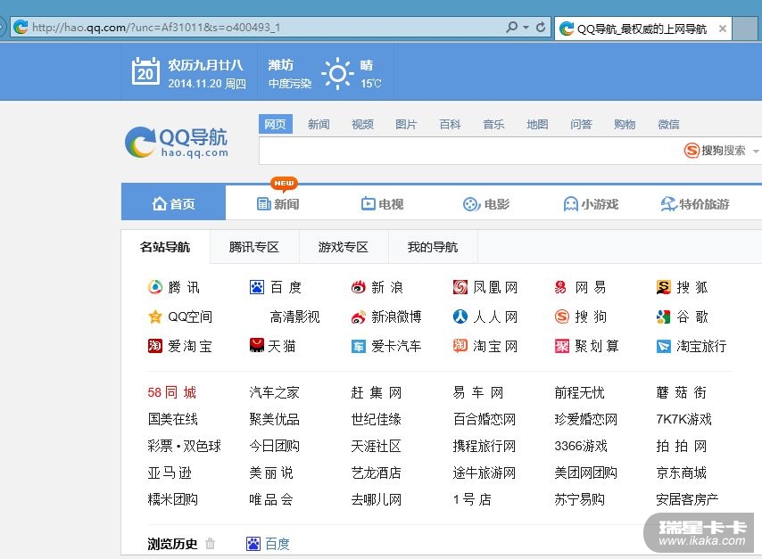Click the QQ空间 star icon

155,316
